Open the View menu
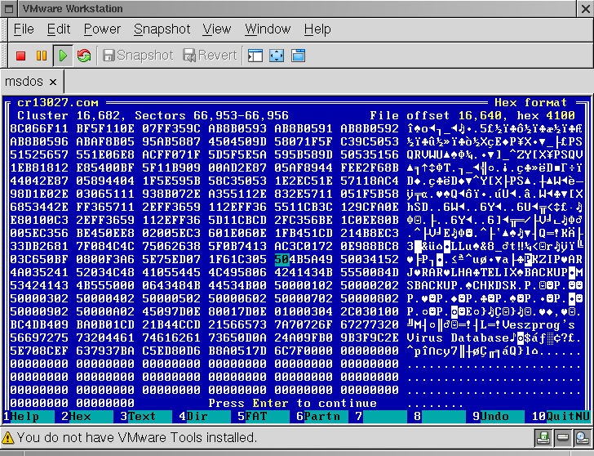 (x=216, y=29)
